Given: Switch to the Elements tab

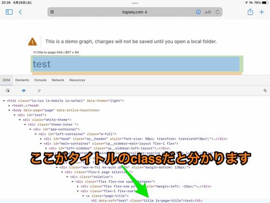Looking at the screenshot, I should click(x=22, y=80).
